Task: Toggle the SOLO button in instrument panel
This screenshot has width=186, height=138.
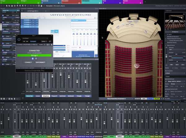Action: click(183, 65)
